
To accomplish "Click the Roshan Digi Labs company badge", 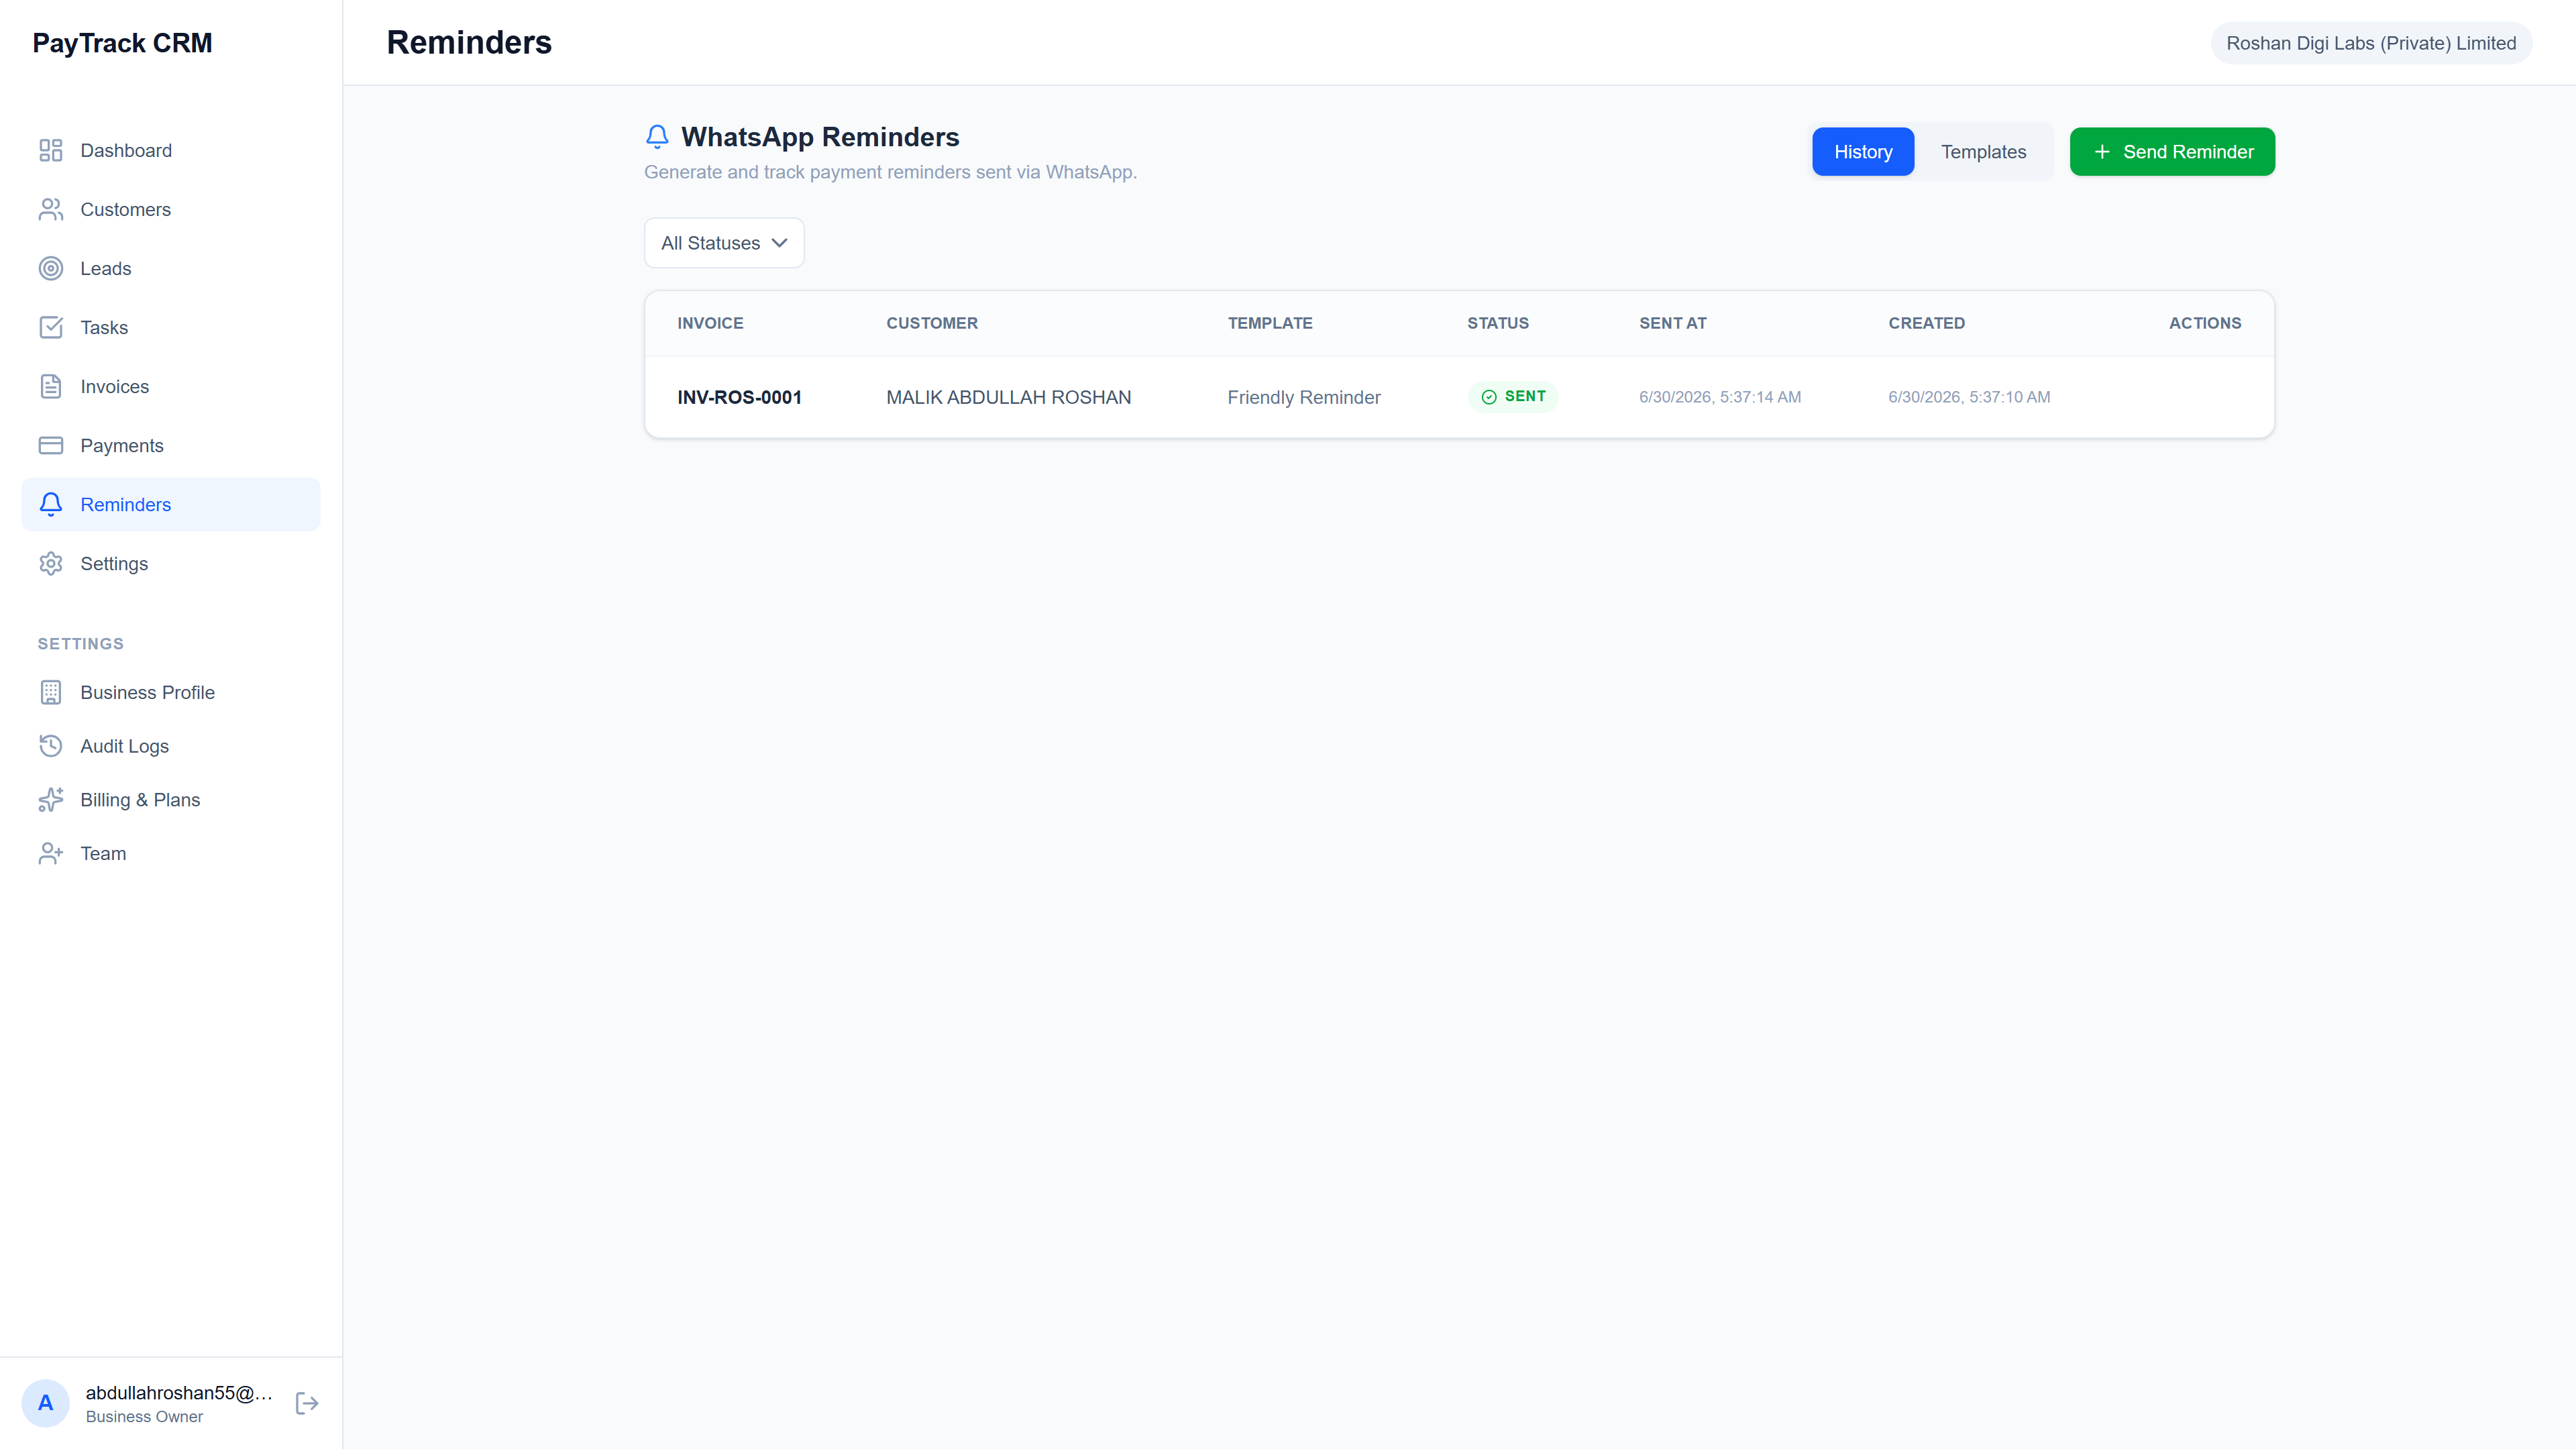I will click(x=2371, y=43).
